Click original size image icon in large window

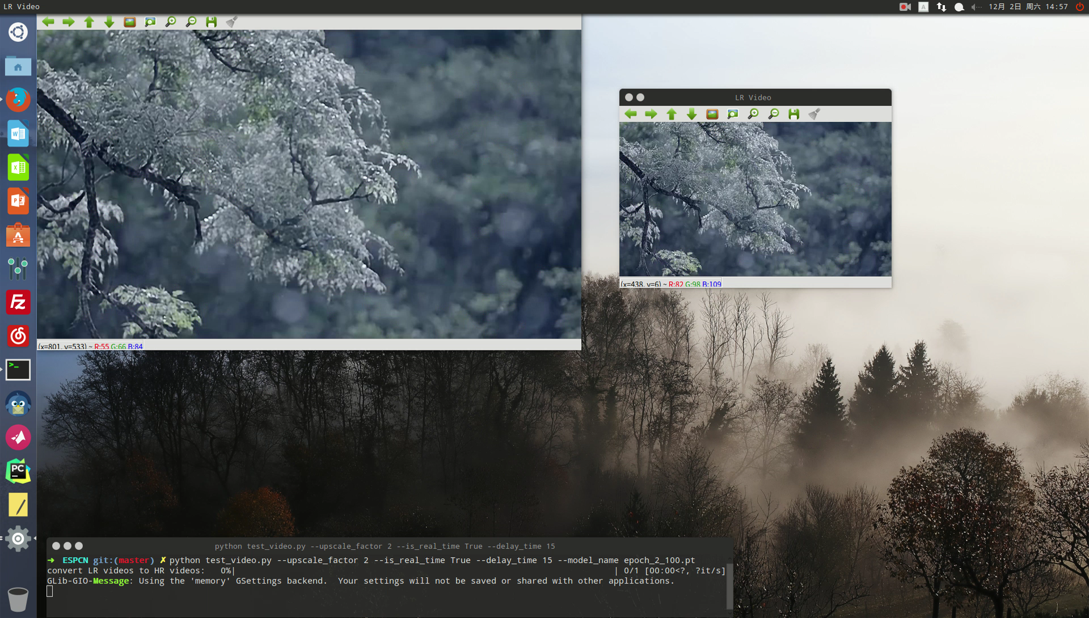[x=129, y=22]
